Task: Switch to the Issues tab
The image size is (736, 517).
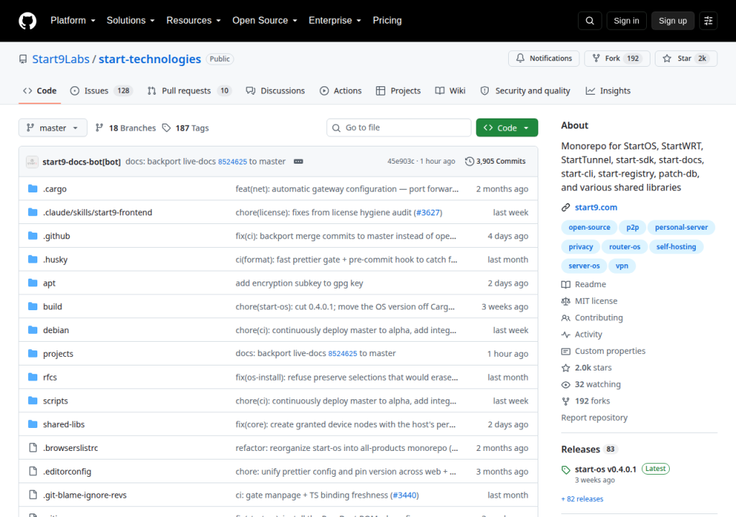Action: [101, 90]
